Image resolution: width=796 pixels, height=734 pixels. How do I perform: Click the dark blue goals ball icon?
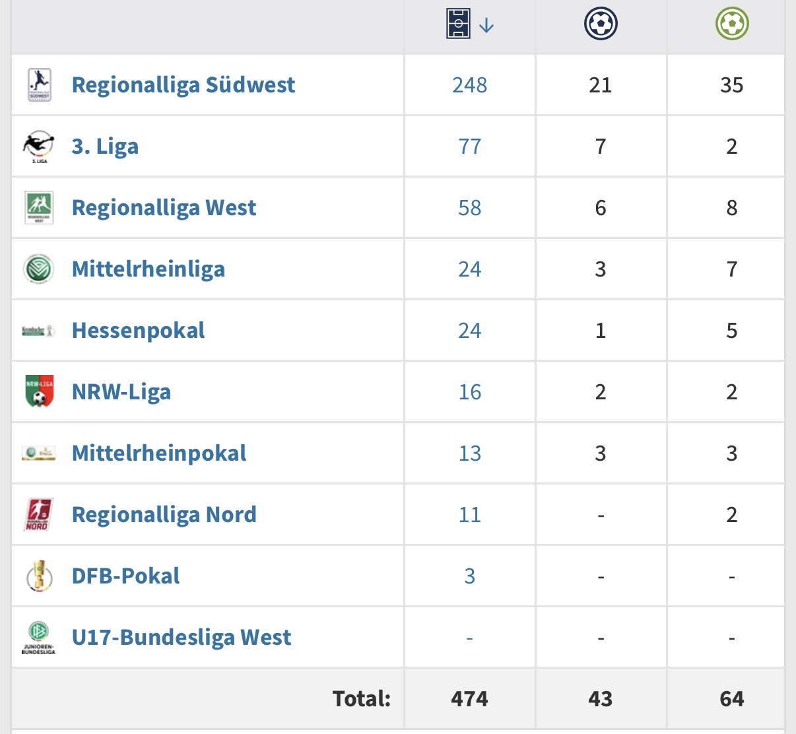tap(601, 24)
